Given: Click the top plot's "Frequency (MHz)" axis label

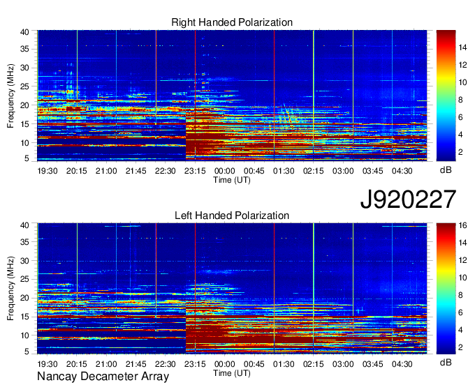Looking at the screenshot, I should click(10, 96).
